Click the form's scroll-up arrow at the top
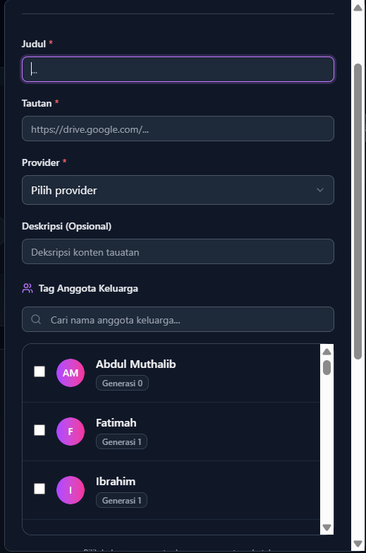 point(358,7)
